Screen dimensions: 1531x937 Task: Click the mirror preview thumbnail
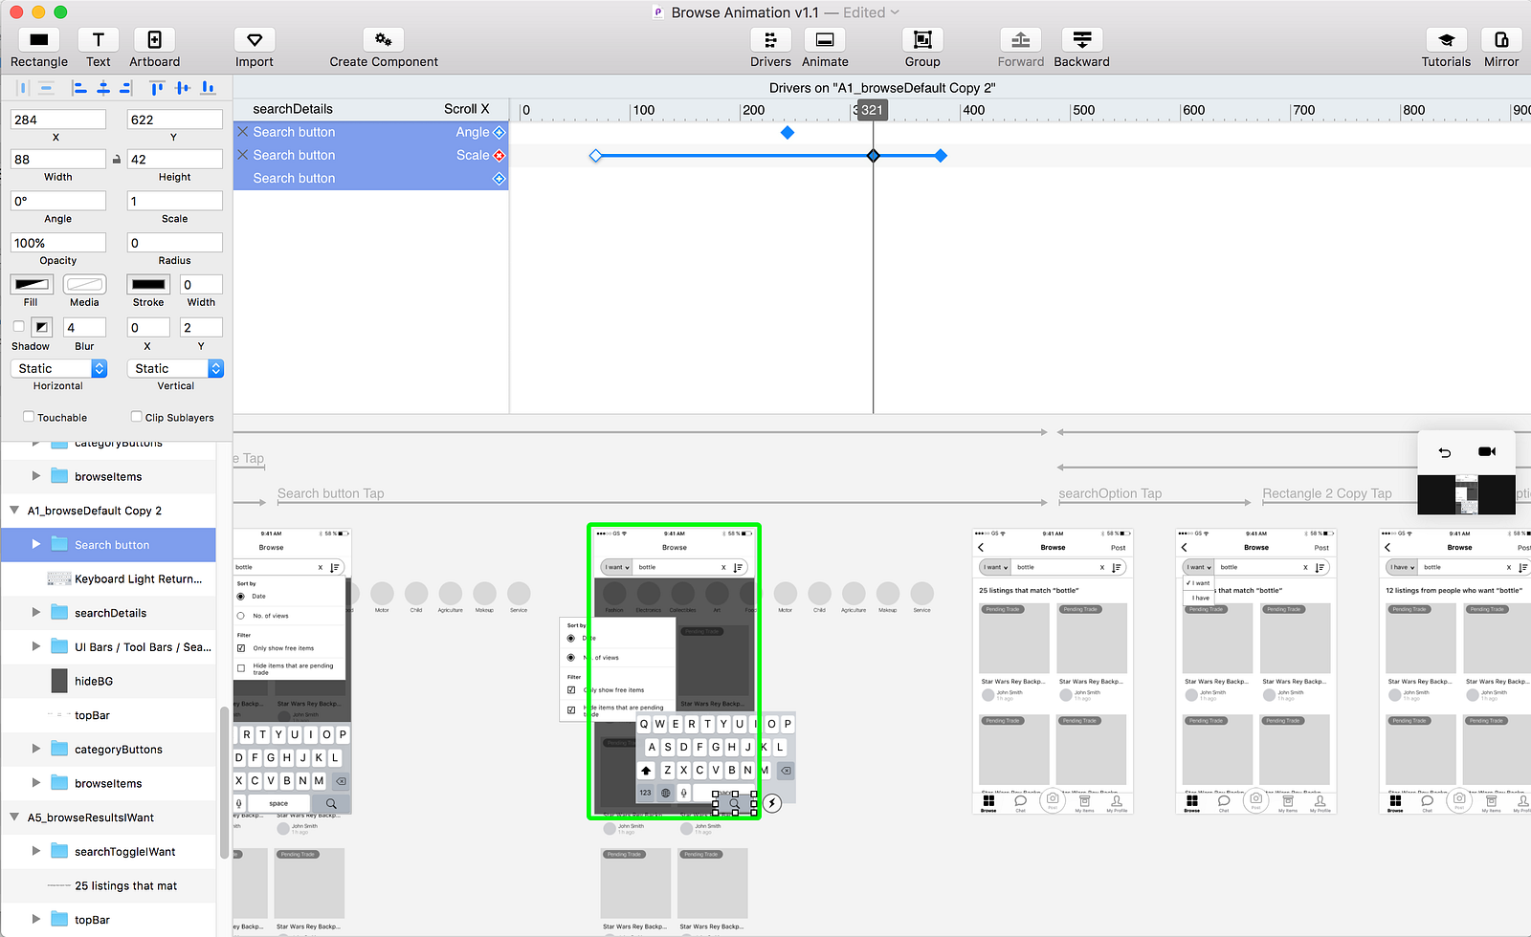pos(1466,495)
